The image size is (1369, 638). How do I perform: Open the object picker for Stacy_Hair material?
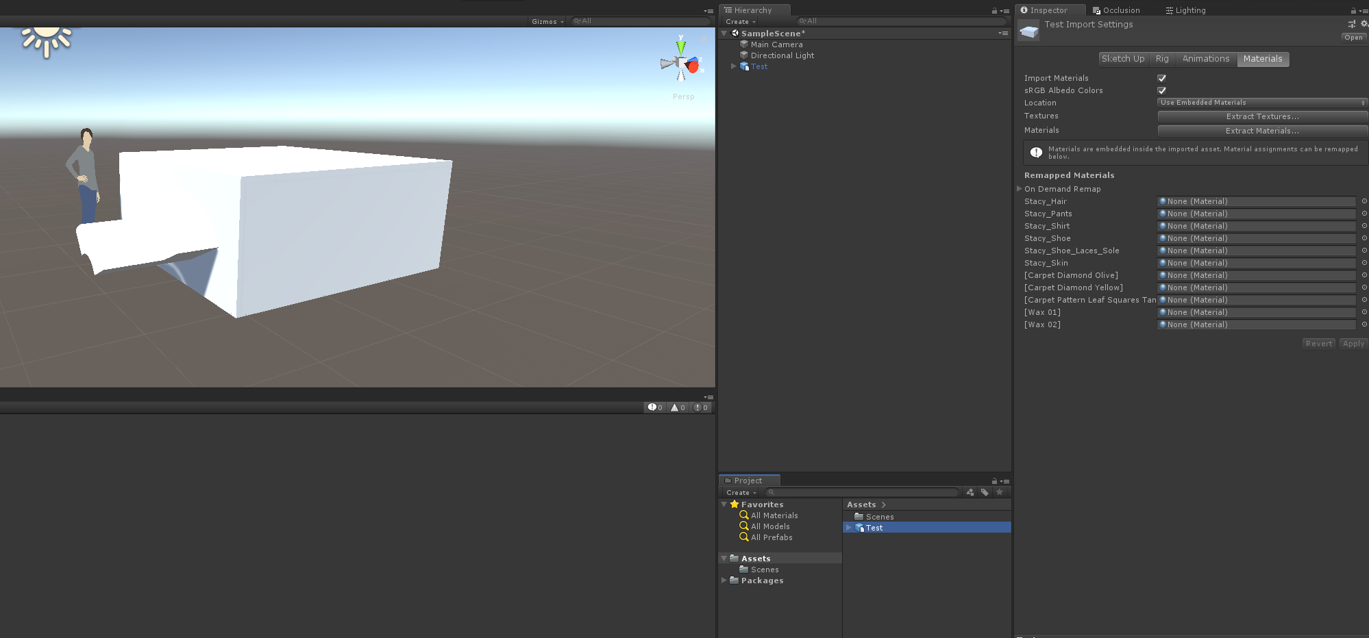click(1364, 201)
